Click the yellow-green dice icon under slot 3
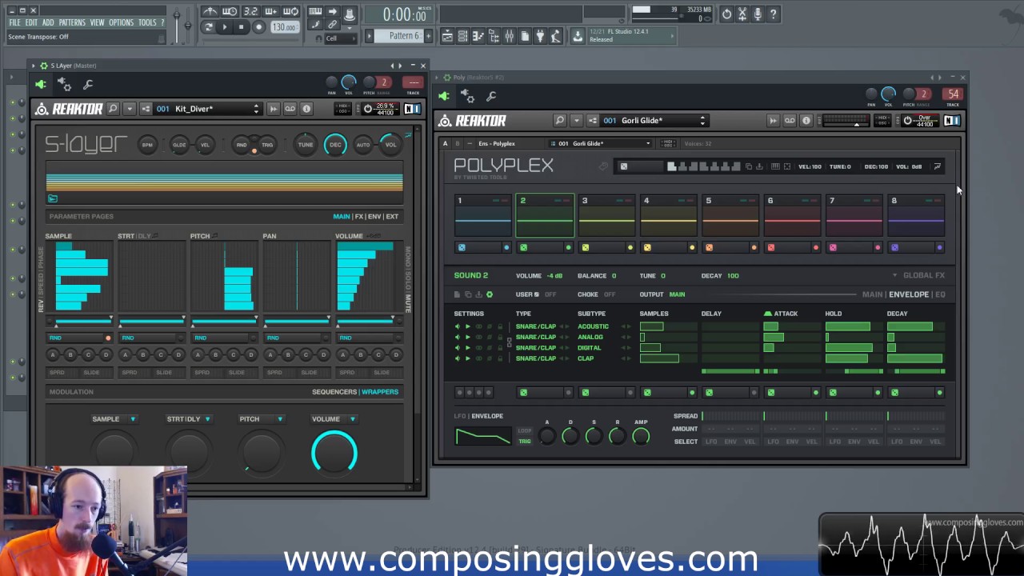 point(586,248)
